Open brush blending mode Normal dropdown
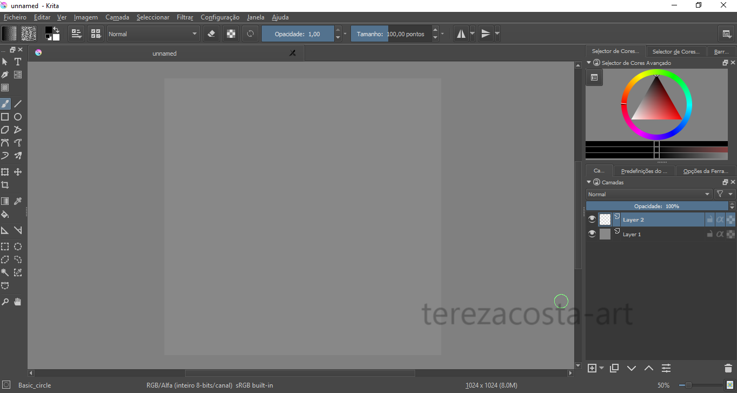 click(154, 34)
